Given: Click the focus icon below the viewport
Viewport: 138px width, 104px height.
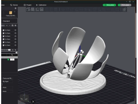Looking at the screenshot, I should (x=33, y=101).
